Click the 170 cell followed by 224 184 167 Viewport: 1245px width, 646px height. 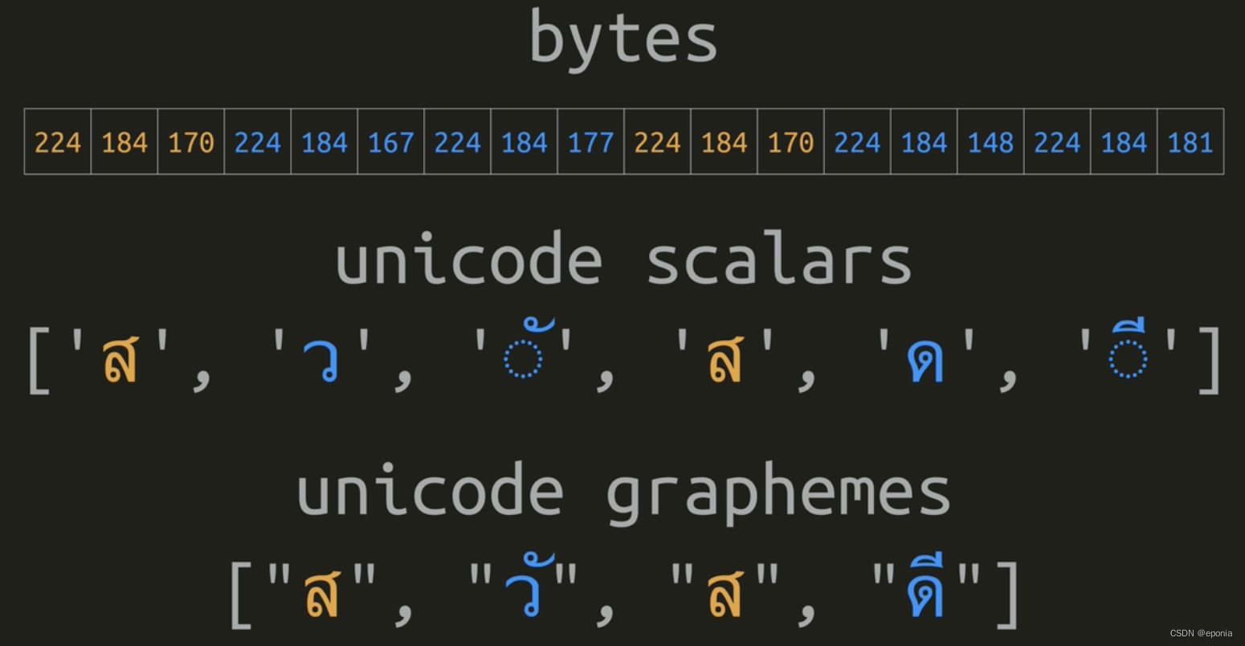pos(191,141)
